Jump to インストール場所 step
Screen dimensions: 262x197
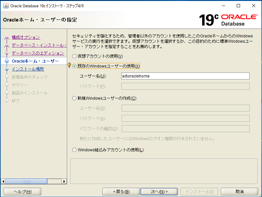coord(28,69)
